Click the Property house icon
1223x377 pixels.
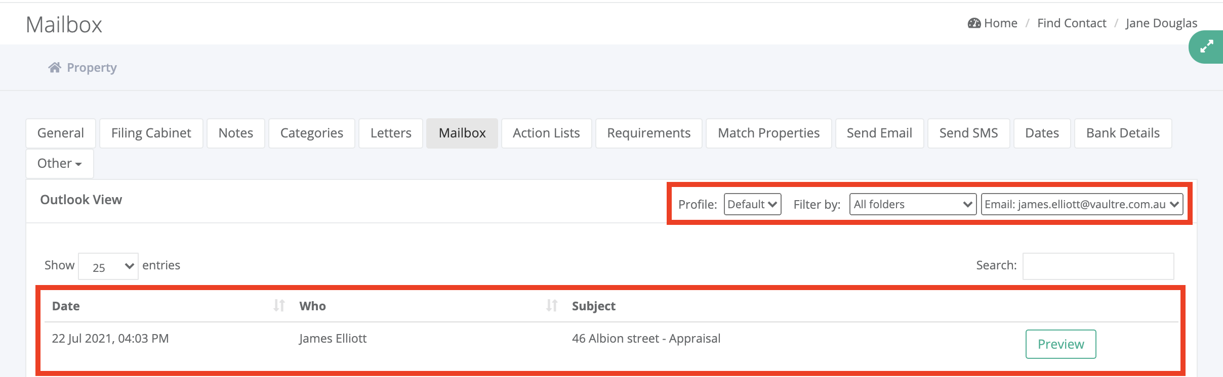(x=55, y=68)
